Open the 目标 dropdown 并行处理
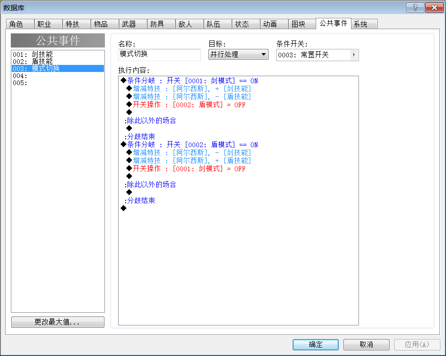This screenshot has height=356, width=446. (x=239, y=54)
